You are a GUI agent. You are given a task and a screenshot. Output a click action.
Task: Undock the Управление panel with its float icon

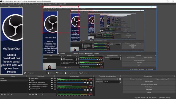(175, 76)
